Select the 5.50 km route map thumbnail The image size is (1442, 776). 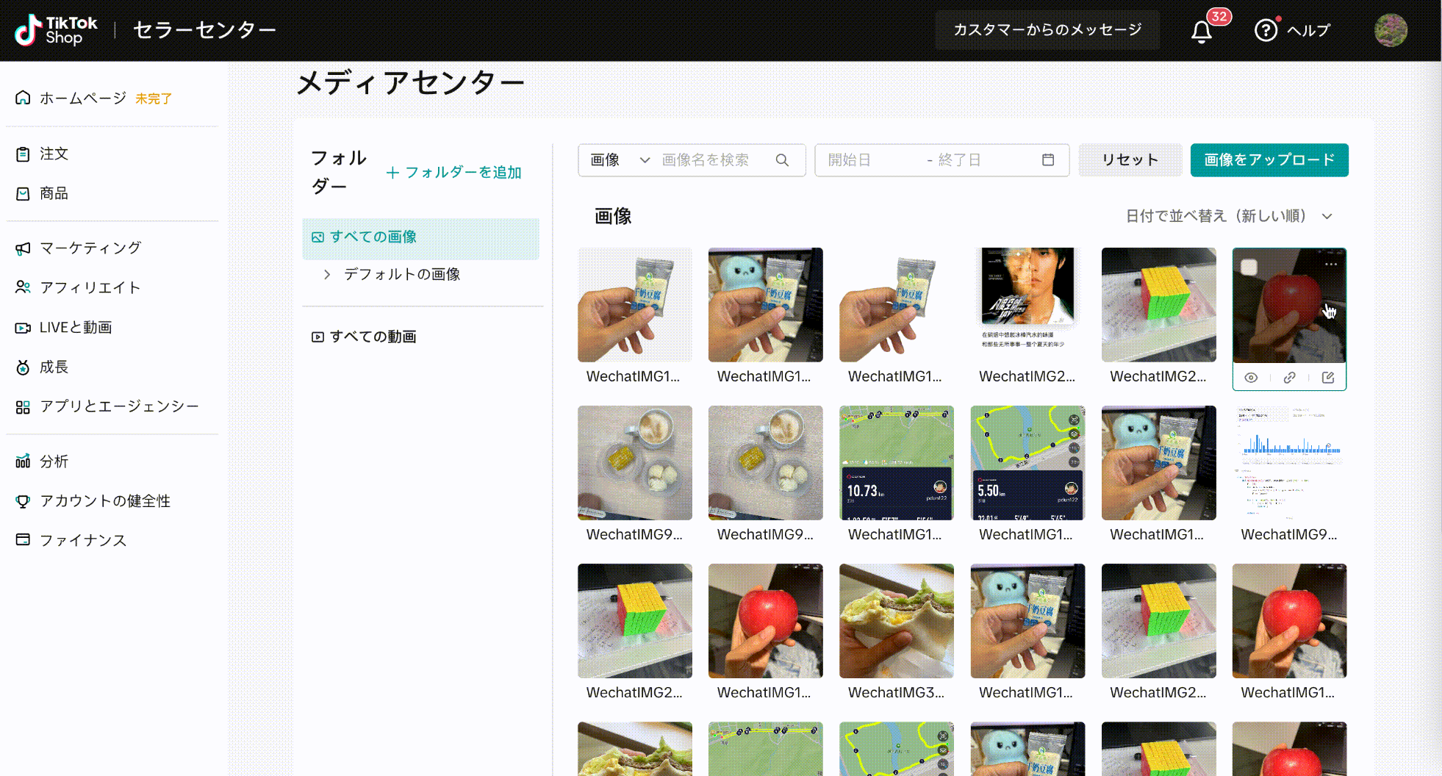click(1027, 463)
